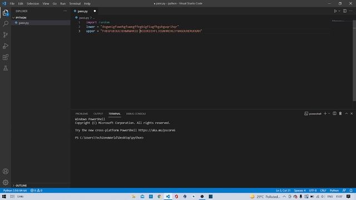Open the View menu
Image resolution: width=356 pixels, height=200 pixels.
(46, 4)
